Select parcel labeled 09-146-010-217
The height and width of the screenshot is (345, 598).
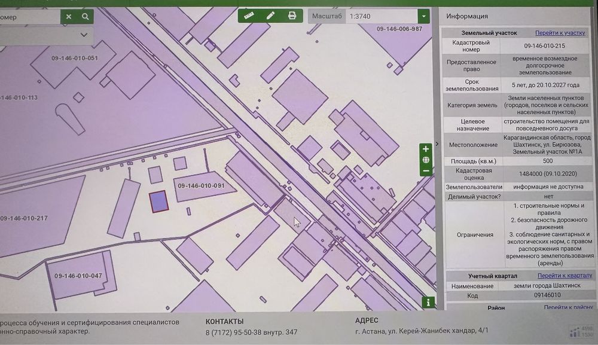pos(24,218)
